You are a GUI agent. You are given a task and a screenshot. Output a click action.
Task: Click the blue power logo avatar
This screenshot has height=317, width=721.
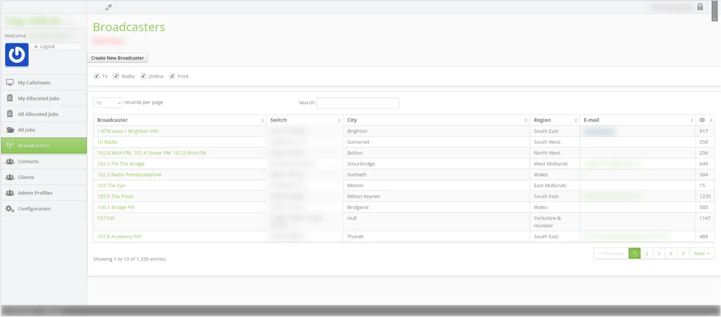pos(17,55)
